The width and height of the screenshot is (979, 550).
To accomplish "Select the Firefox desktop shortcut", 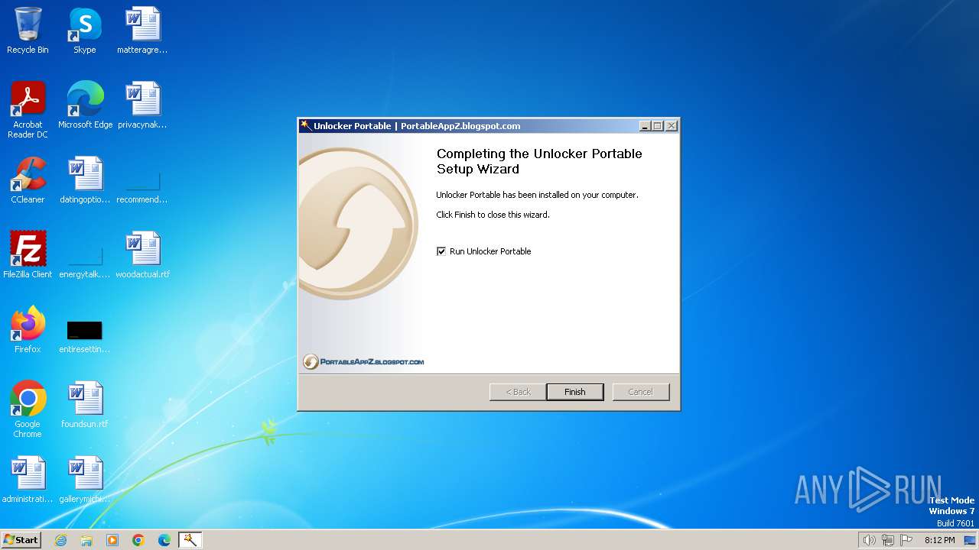I will (28, 330).
